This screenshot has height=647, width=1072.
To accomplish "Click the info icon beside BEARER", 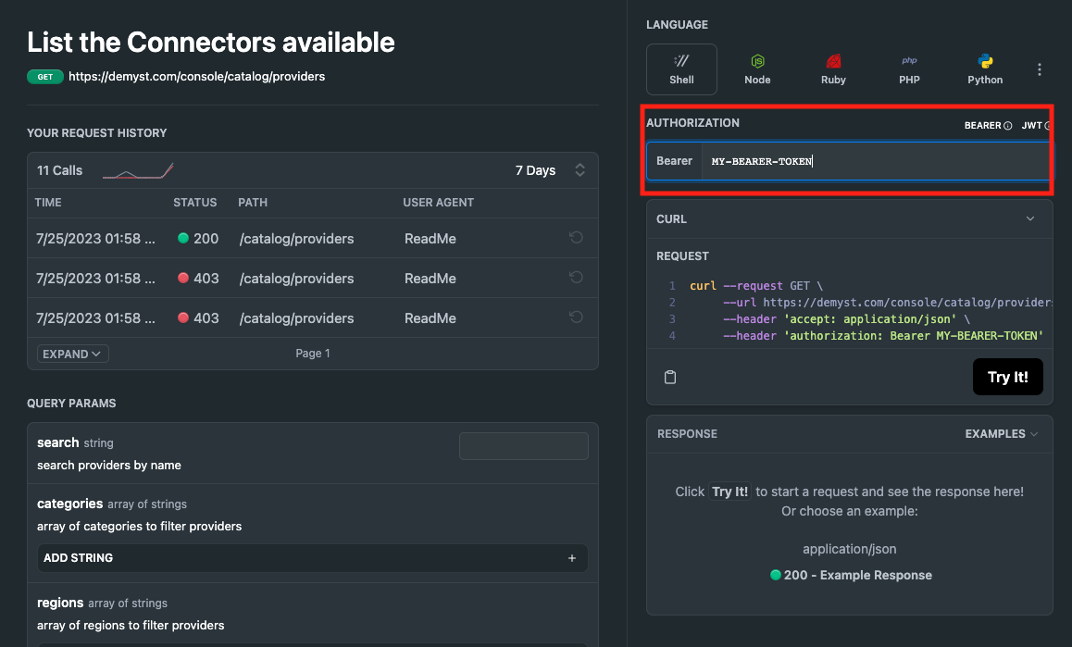I will tap(1008, 126).
